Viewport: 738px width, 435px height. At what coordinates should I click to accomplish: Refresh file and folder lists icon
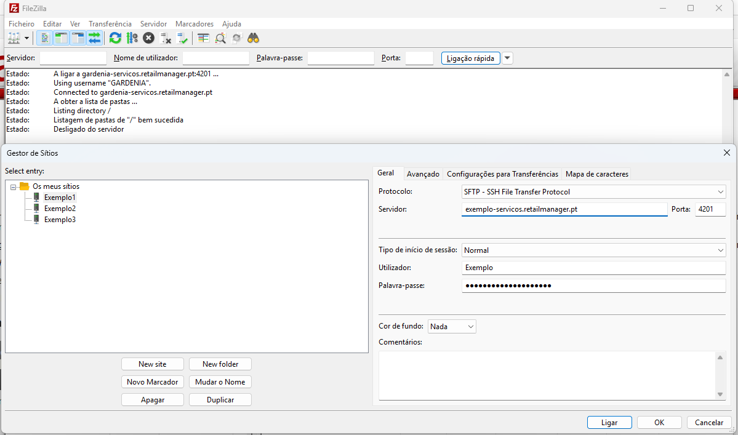115,38
